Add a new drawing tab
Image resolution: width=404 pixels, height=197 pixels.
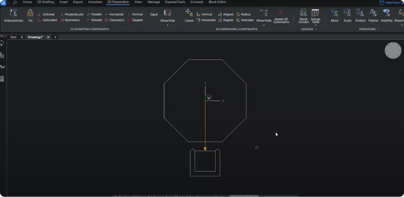55,37
